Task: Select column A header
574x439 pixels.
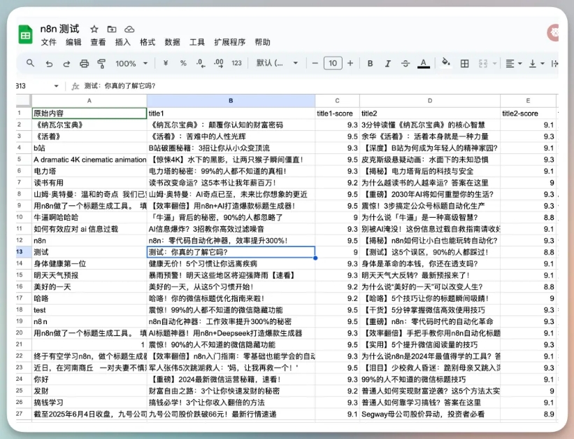Action: click(x=89, y=101)
